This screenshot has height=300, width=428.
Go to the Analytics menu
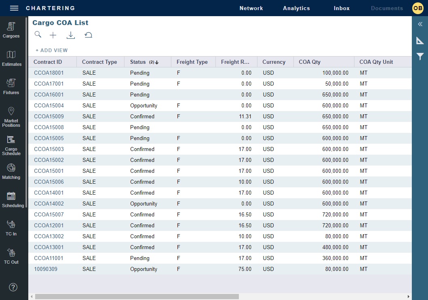(x=296, y=8)
